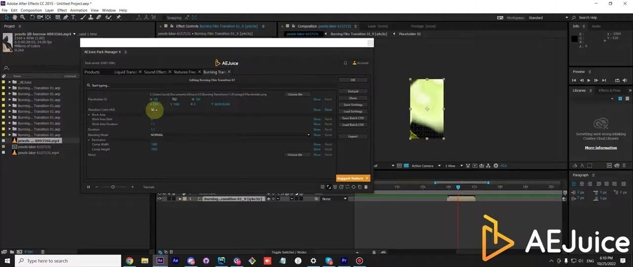The image size is (633, 267).
Task: Expand the Burning transition layer twirl arrow
Action: pos(180,199)
